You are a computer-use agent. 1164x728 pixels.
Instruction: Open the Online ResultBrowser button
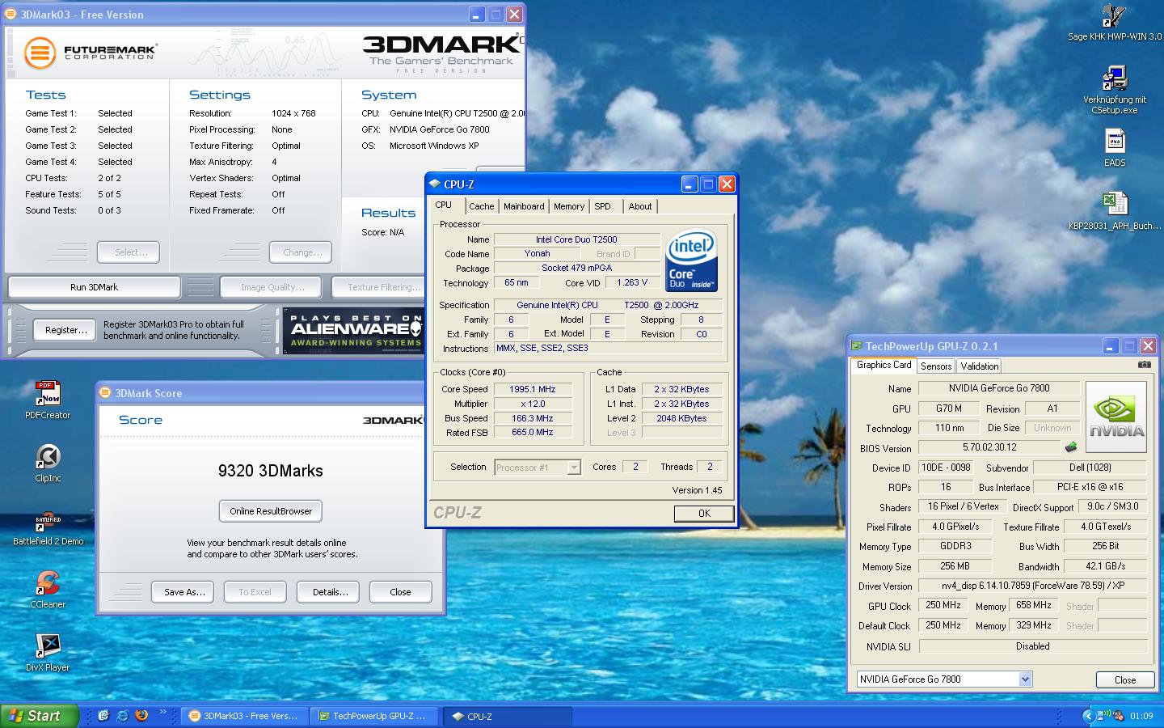click(271, 511)
